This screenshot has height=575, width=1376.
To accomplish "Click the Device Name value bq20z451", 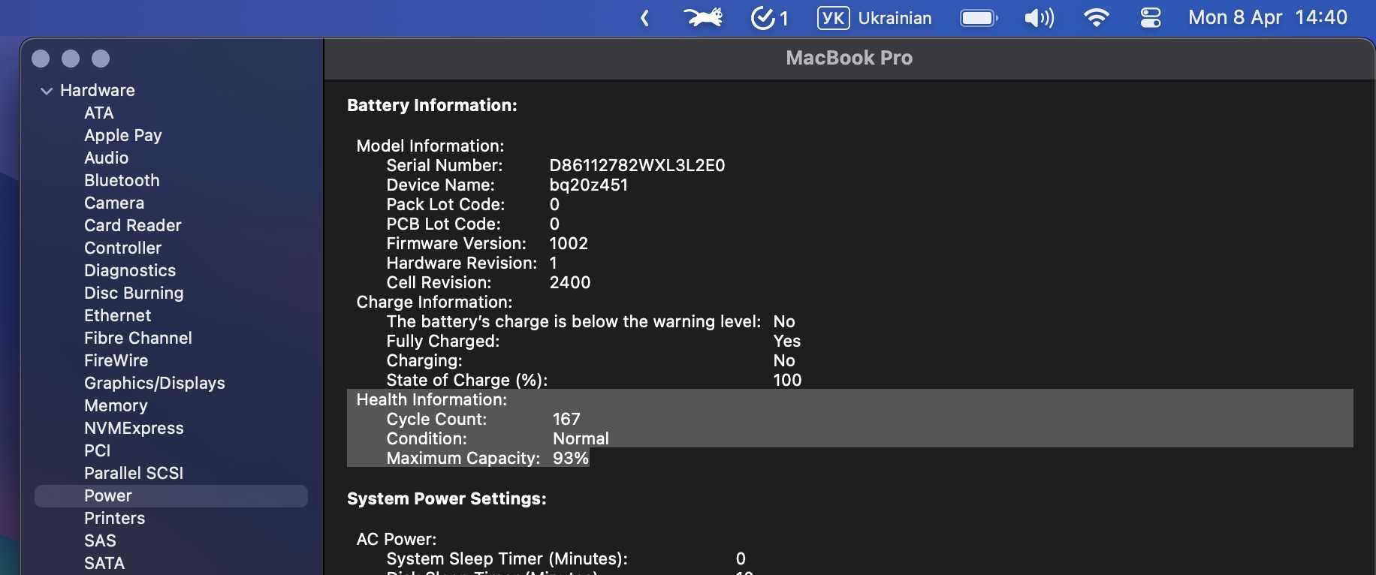I will 588,185.
